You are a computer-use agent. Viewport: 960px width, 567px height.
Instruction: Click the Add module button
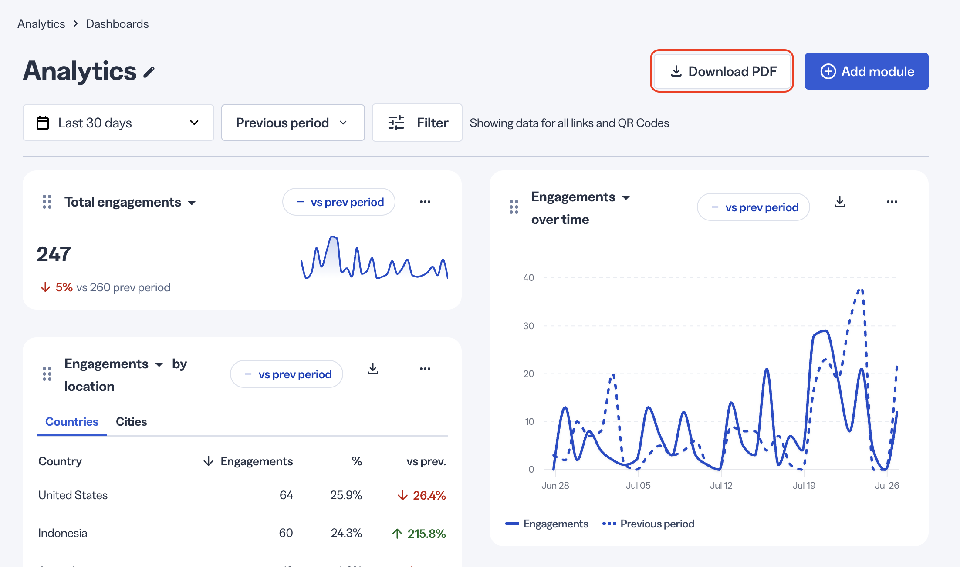click(x=867, y=71)
